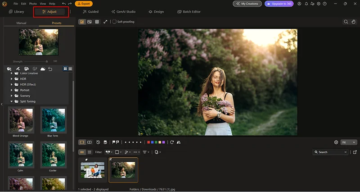The image size is (360, 192).
Task: Select the zoom magnifier tool above the photo
Action: 346,22
